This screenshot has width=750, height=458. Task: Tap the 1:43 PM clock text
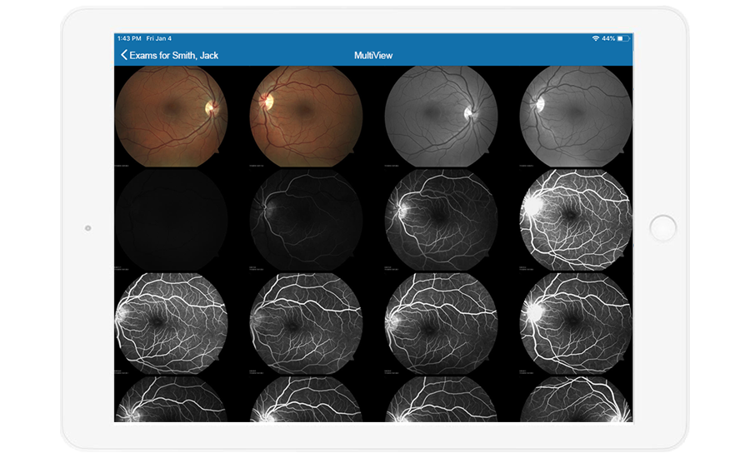click(129, 38)
